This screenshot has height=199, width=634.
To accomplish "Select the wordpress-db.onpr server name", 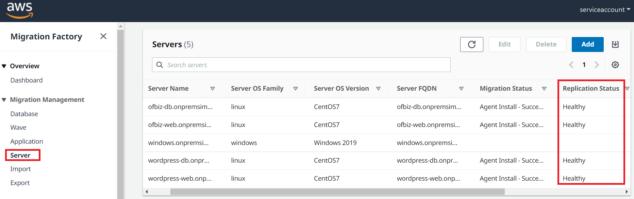I will [179, 160].
